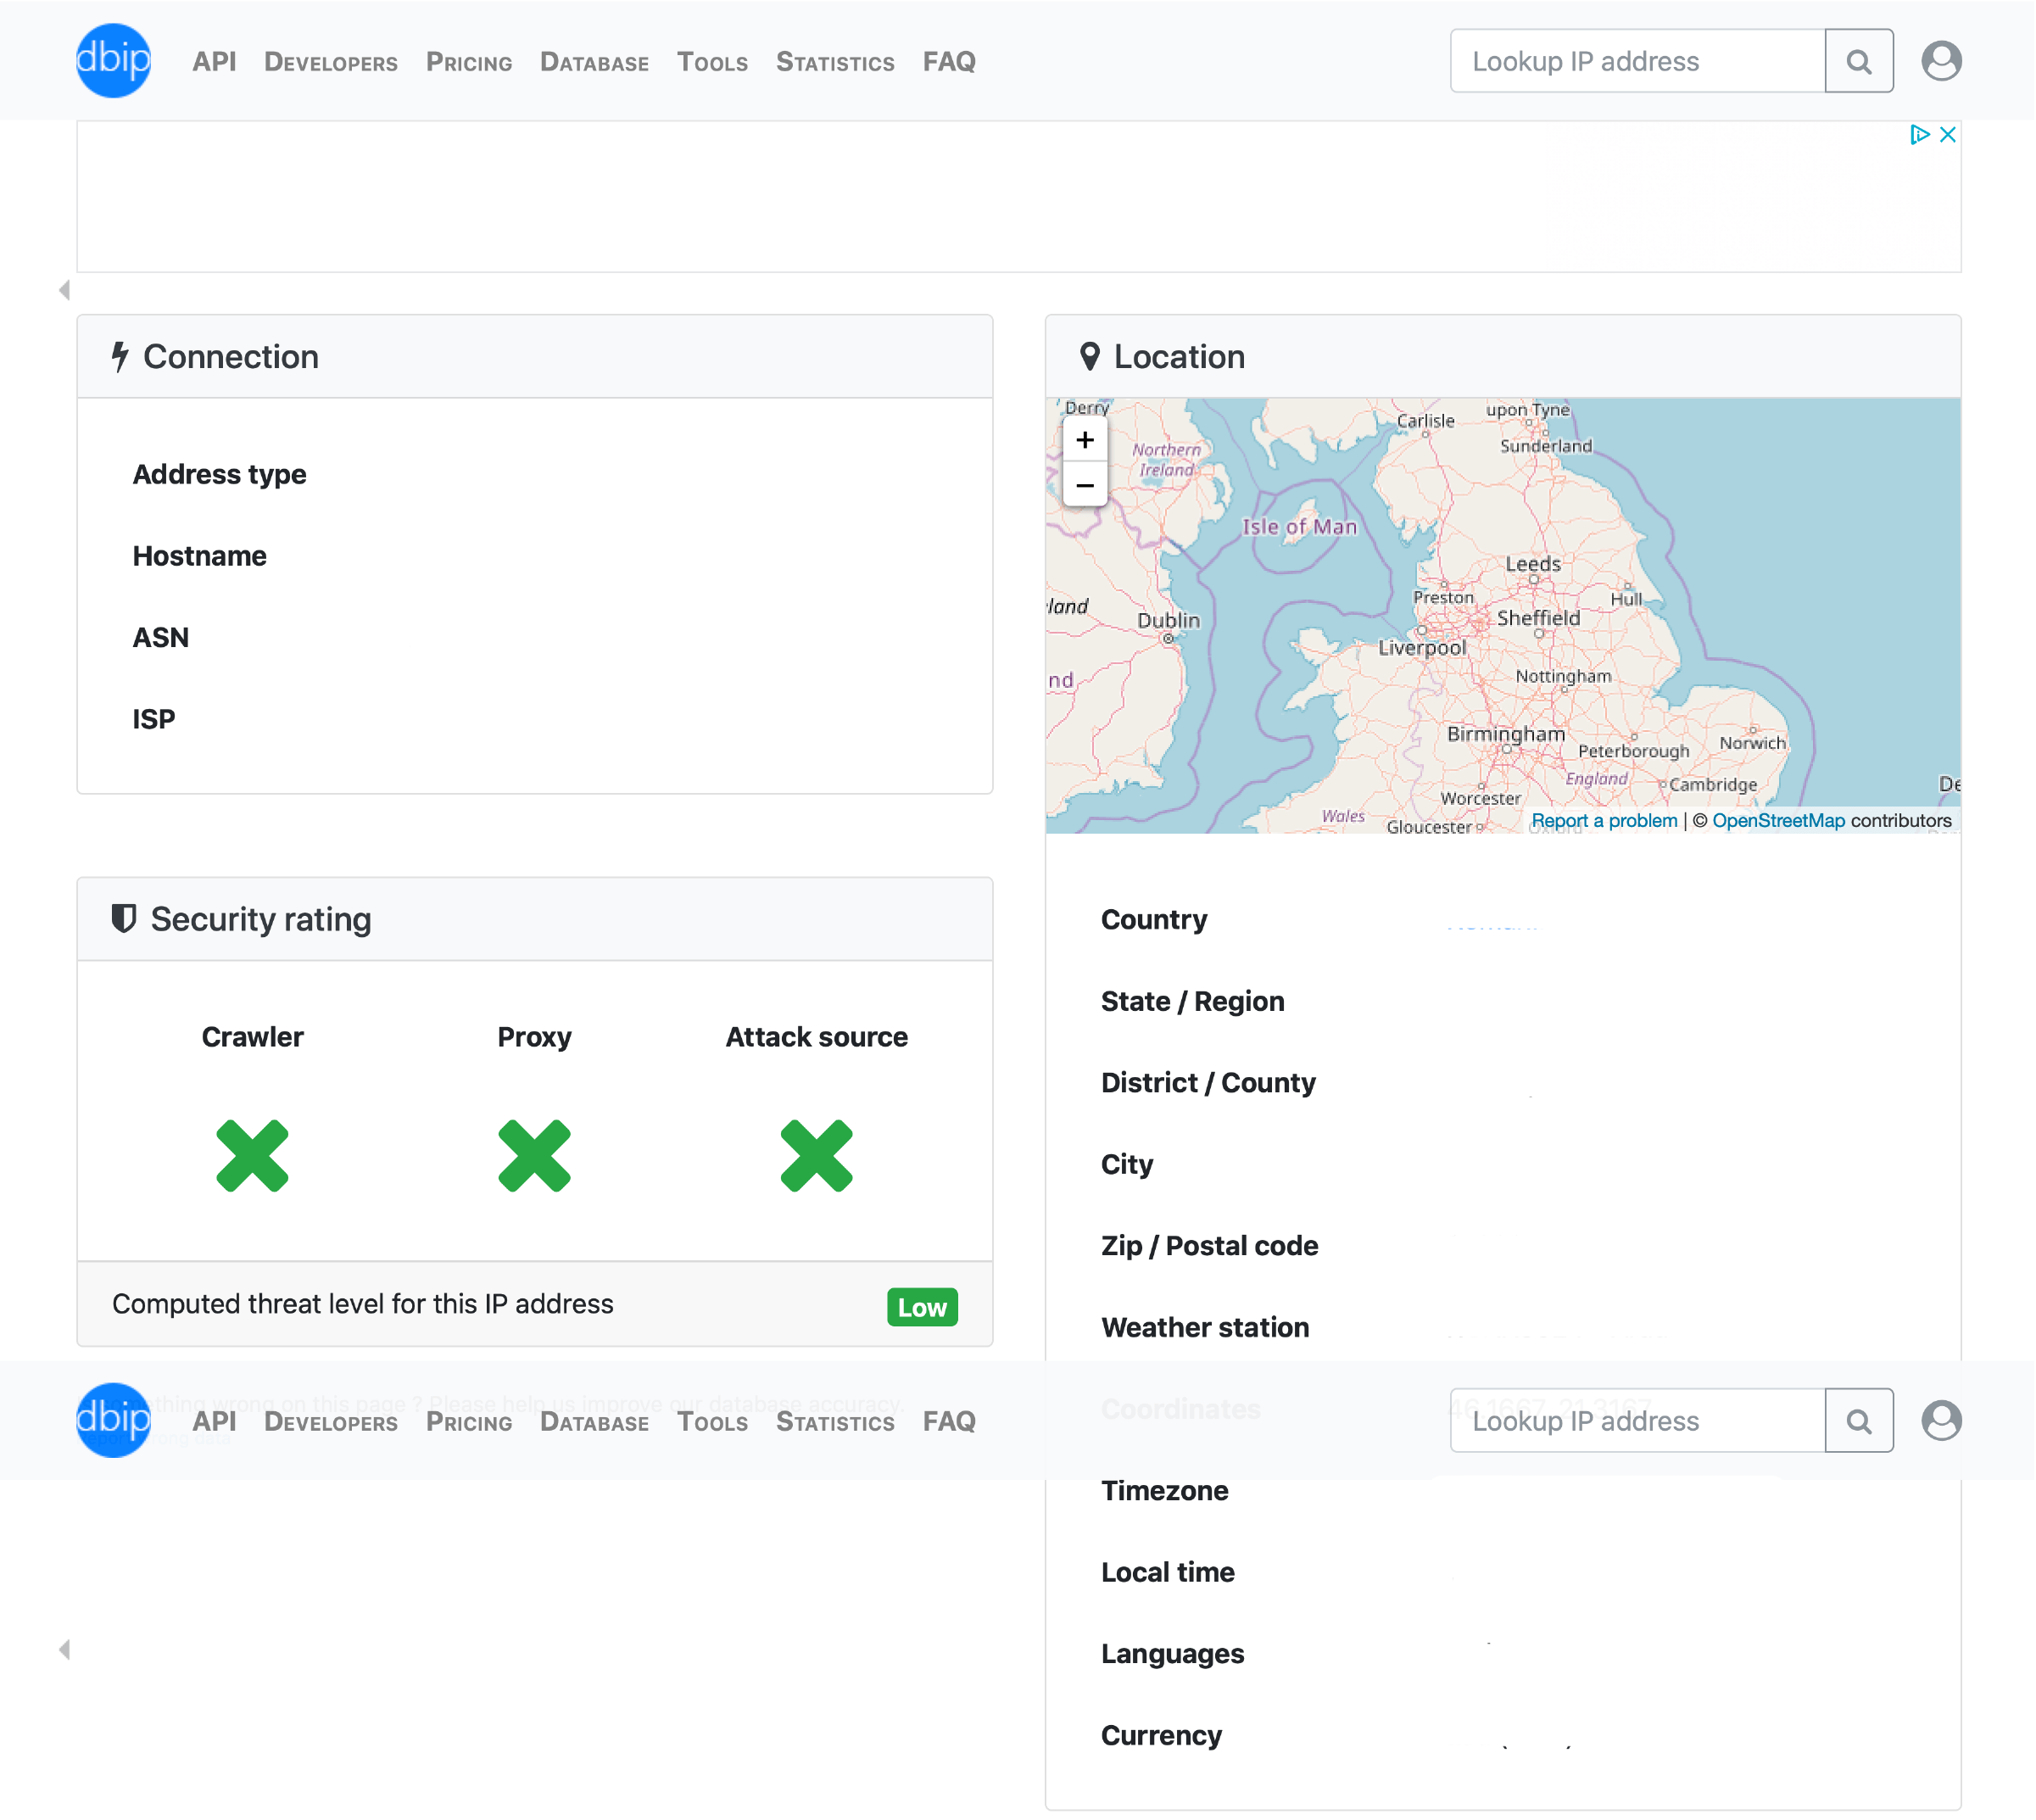
Task: Zoom out on the location map
Action: click(1085, 486)
